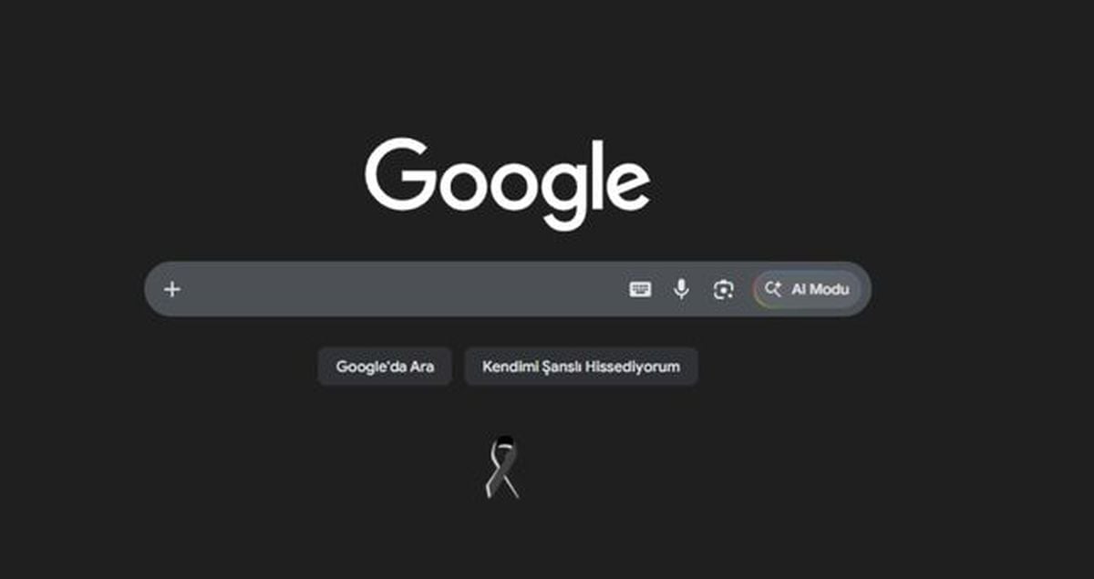Click the white Google logo

coord(508,183)
